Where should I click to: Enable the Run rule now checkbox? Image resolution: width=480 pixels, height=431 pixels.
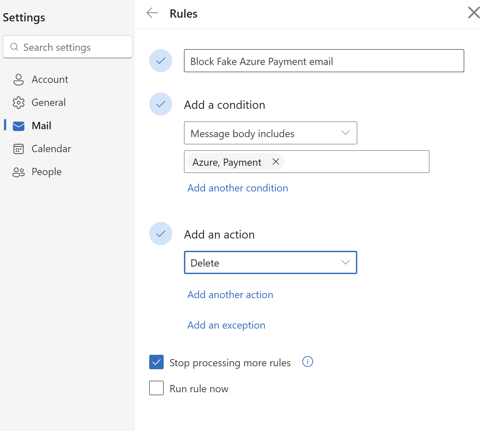pos(156,388)
